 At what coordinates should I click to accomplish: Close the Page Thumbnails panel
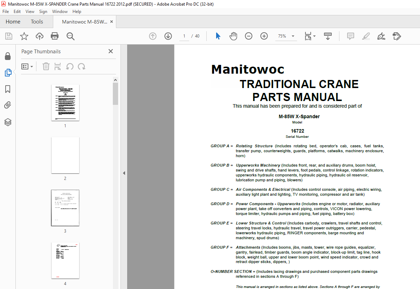111,51
